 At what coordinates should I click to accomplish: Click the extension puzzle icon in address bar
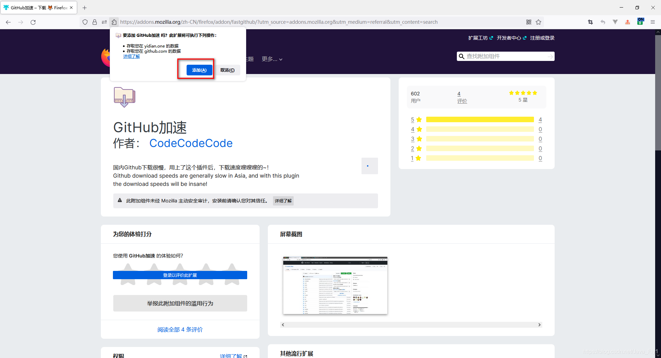click(114, 22)
